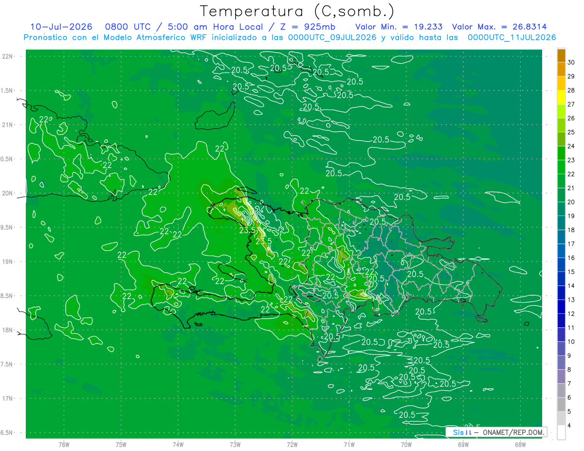Click the "70W" longitude axis label

point(406,445)
